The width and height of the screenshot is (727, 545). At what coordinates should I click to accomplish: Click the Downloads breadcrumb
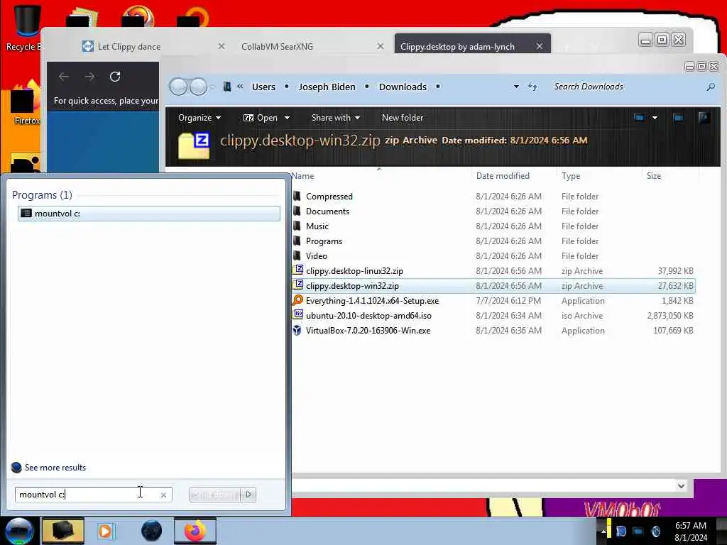pyautogui.click(x=403, y=87)
